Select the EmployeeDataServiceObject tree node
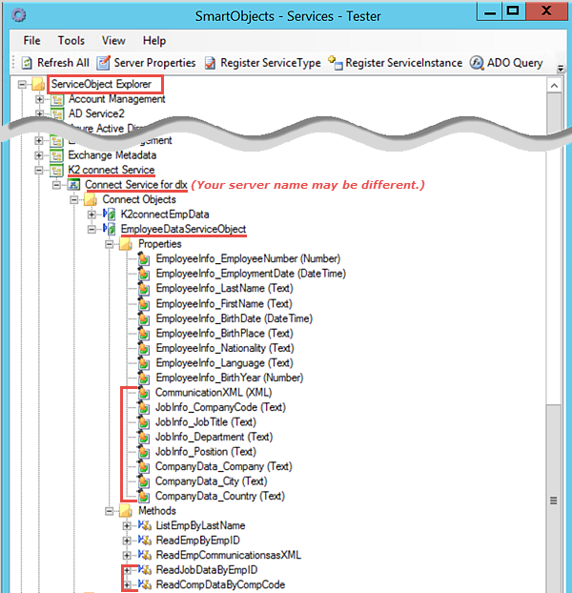 tap(182, 229)
